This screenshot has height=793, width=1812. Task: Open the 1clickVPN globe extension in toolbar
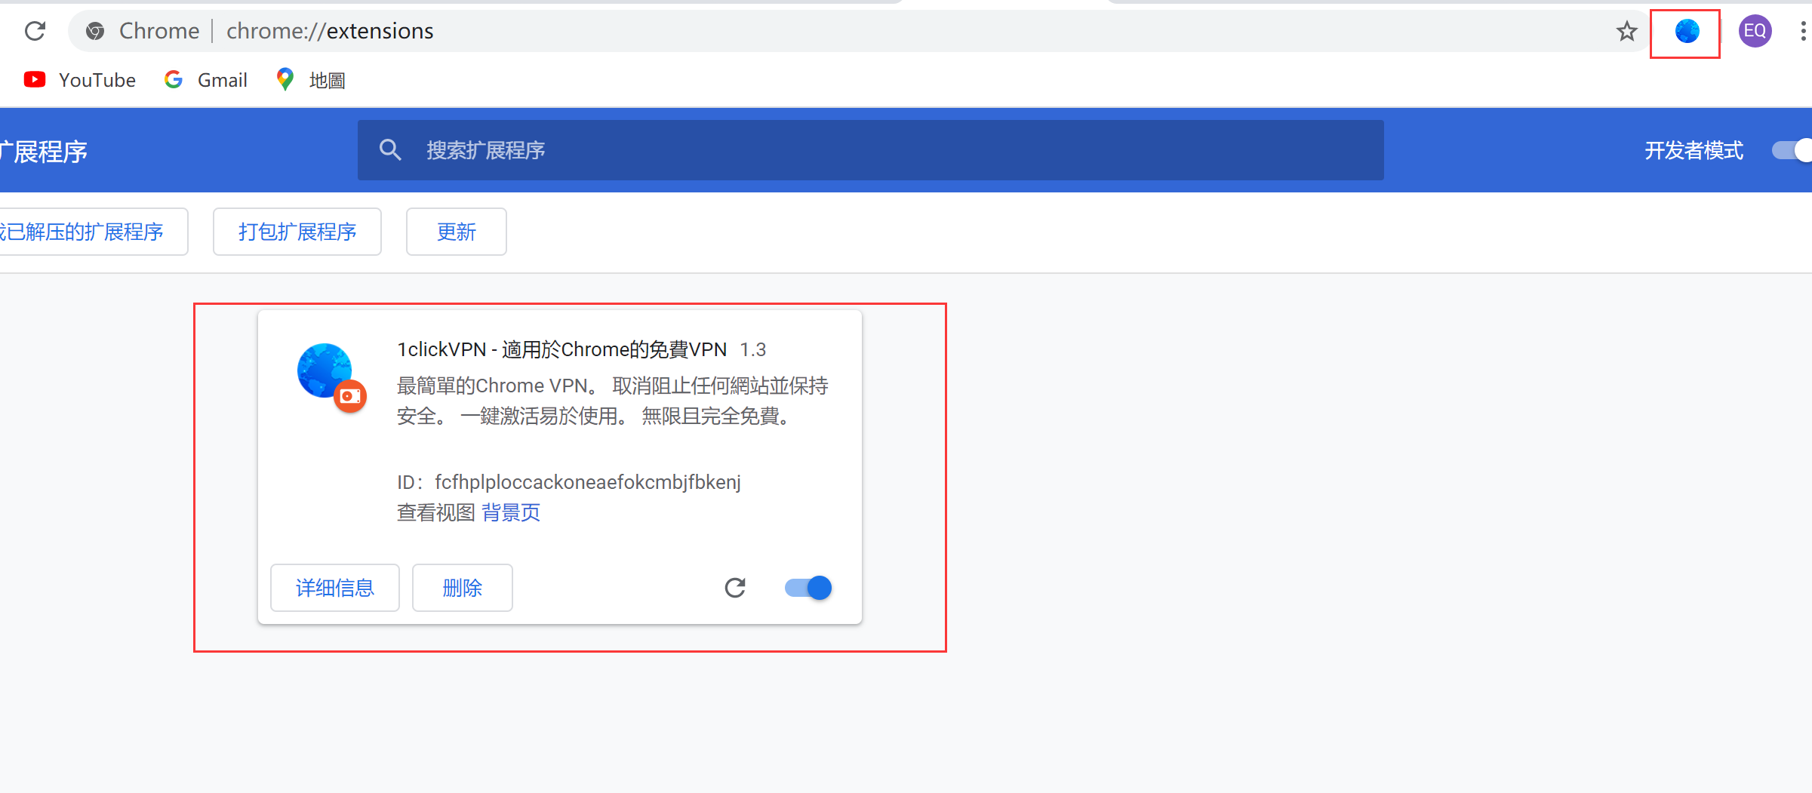pyautogui.click(x=1687, y=31)
